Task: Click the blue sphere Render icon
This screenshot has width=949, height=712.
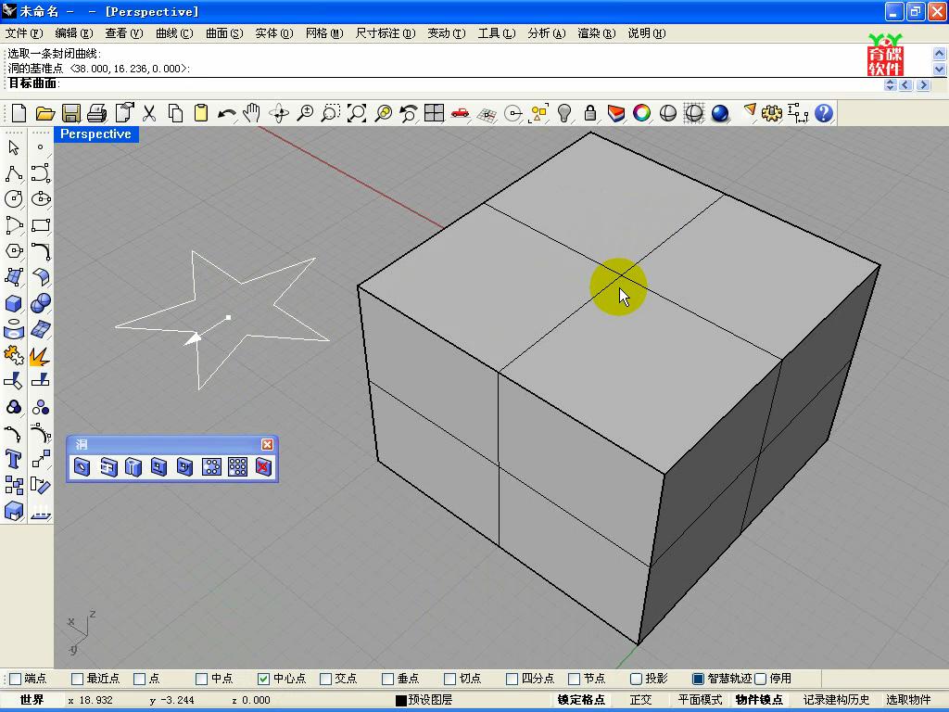Action: click(720, 113)
